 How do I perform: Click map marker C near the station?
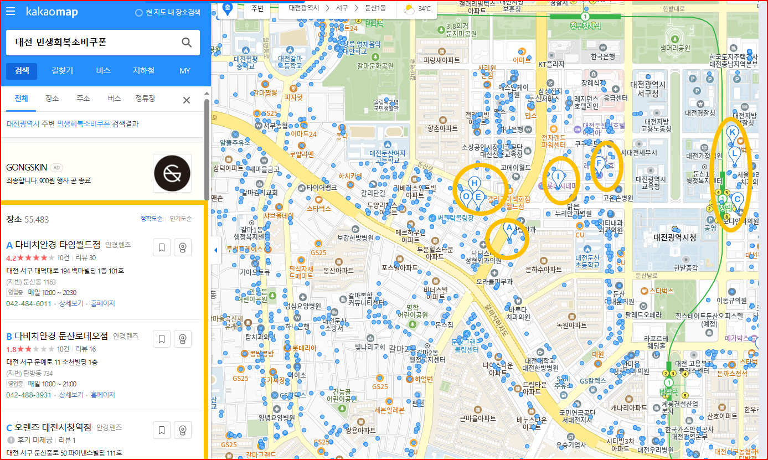click(x=737, y=200)
